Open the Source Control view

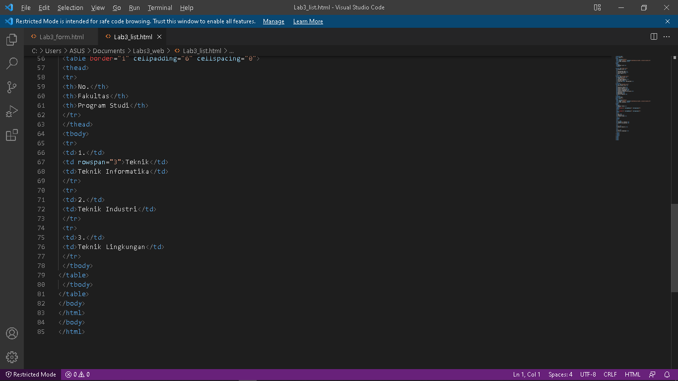[x=11, y=87]
